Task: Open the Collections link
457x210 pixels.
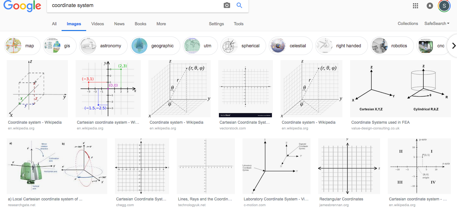Action: click(408, 24)
